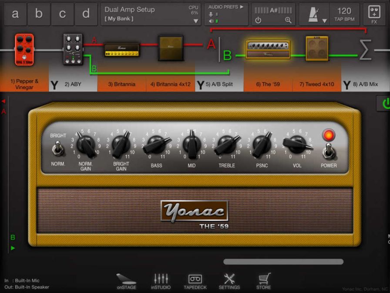The height and width of the screenshot is (293, 390).
Task: Tap the 120 TAP BPM button
Action: pyautogui.click(x=344, y=14)
